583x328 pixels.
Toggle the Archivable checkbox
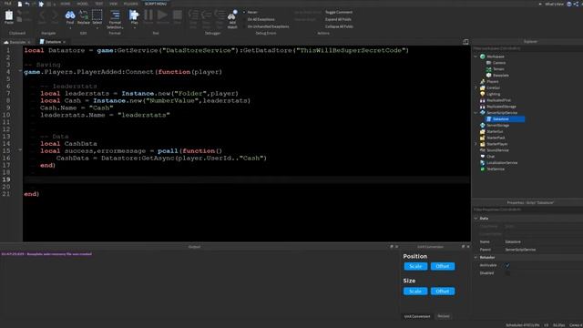click(507, 265)
